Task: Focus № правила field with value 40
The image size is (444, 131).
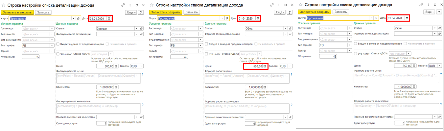Action: (x=179, y=56)
